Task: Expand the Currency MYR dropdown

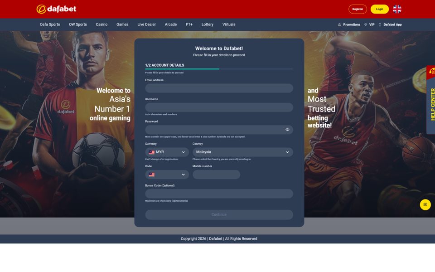Action: point(167,152)
